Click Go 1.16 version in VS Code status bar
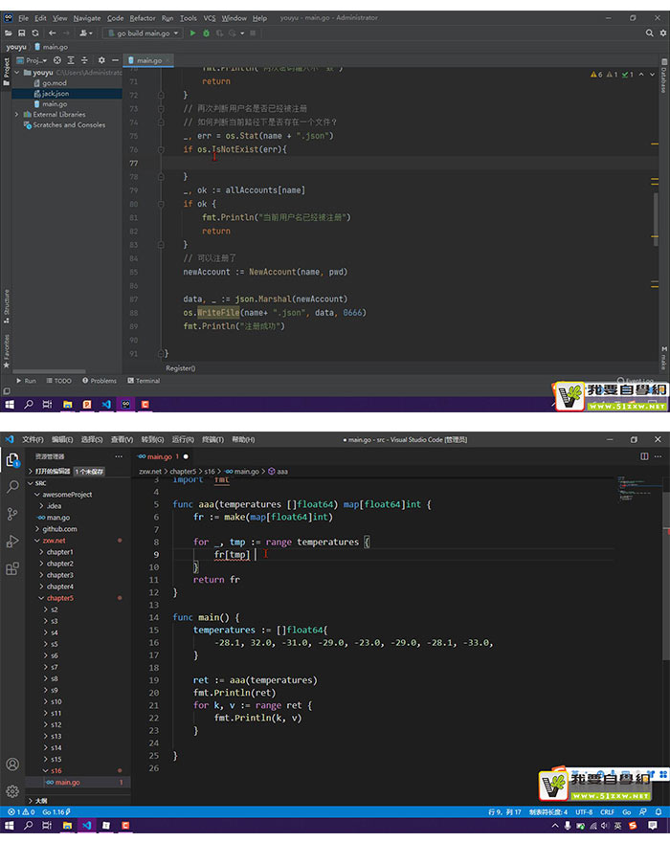 click(56, 812)
